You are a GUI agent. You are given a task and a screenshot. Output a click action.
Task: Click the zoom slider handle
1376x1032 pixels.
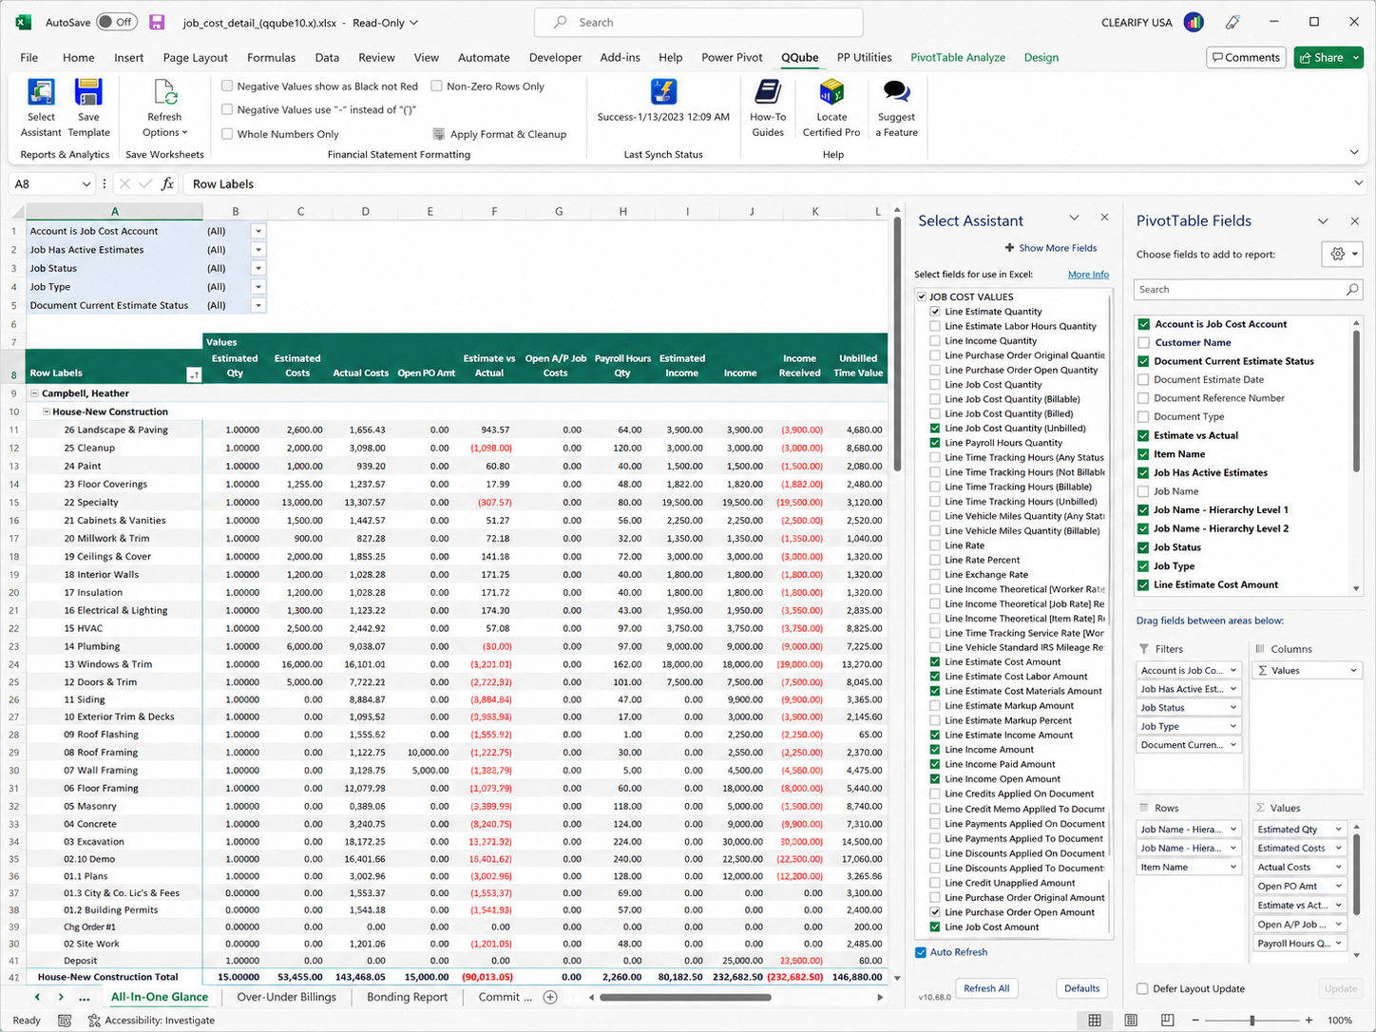[x=1252, y=1020]
